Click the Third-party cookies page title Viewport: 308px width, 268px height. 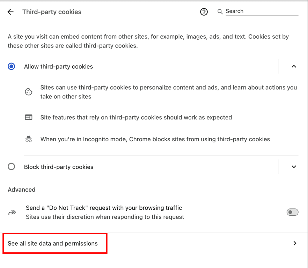point(52,12)
